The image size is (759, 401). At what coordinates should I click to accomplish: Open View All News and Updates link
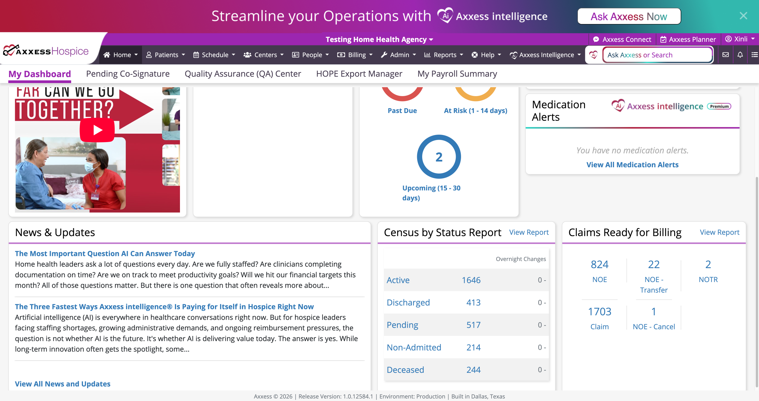63,384
